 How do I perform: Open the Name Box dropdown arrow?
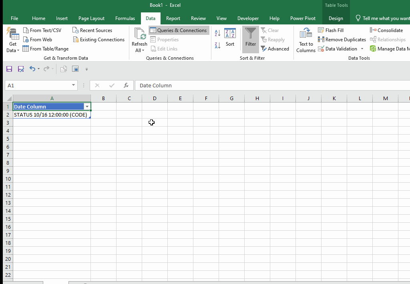[74, 85]
